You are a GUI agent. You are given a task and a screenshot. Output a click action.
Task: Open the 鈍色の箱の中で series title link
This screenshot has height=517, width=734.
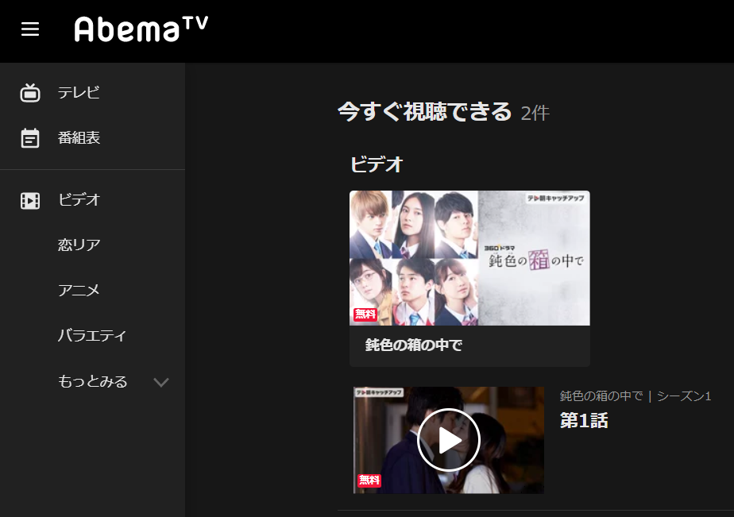coord(414,345)
